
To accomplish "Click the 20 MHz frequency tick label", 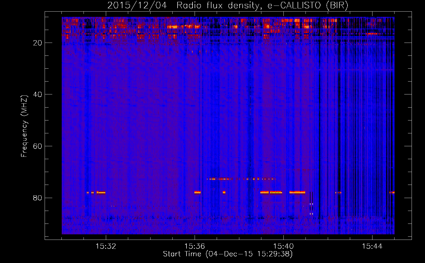I will tap(38, 43).
